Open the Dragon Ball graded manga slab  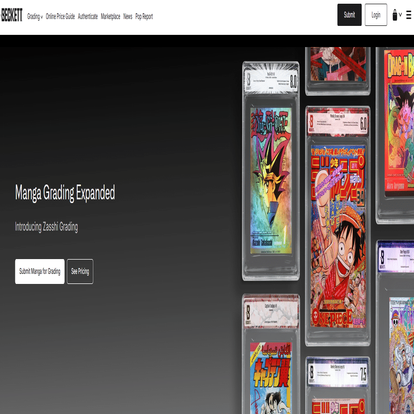395,135
